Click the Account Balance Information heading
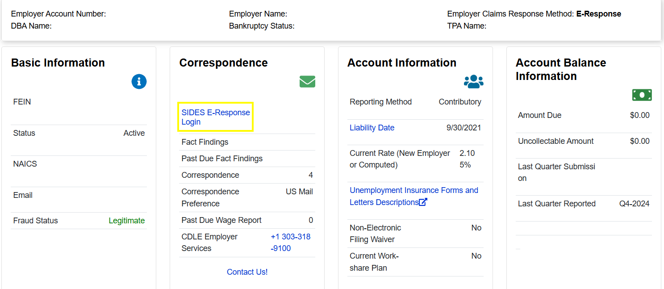Viewport: 664px width, 289px height. click(560, 69)
